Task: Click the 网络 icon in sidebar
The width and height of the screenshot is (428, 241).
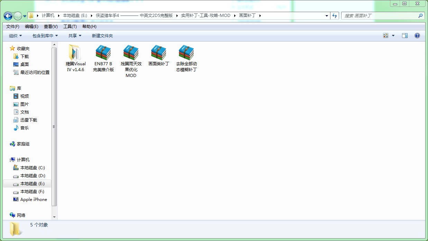Action: (12, 215)
